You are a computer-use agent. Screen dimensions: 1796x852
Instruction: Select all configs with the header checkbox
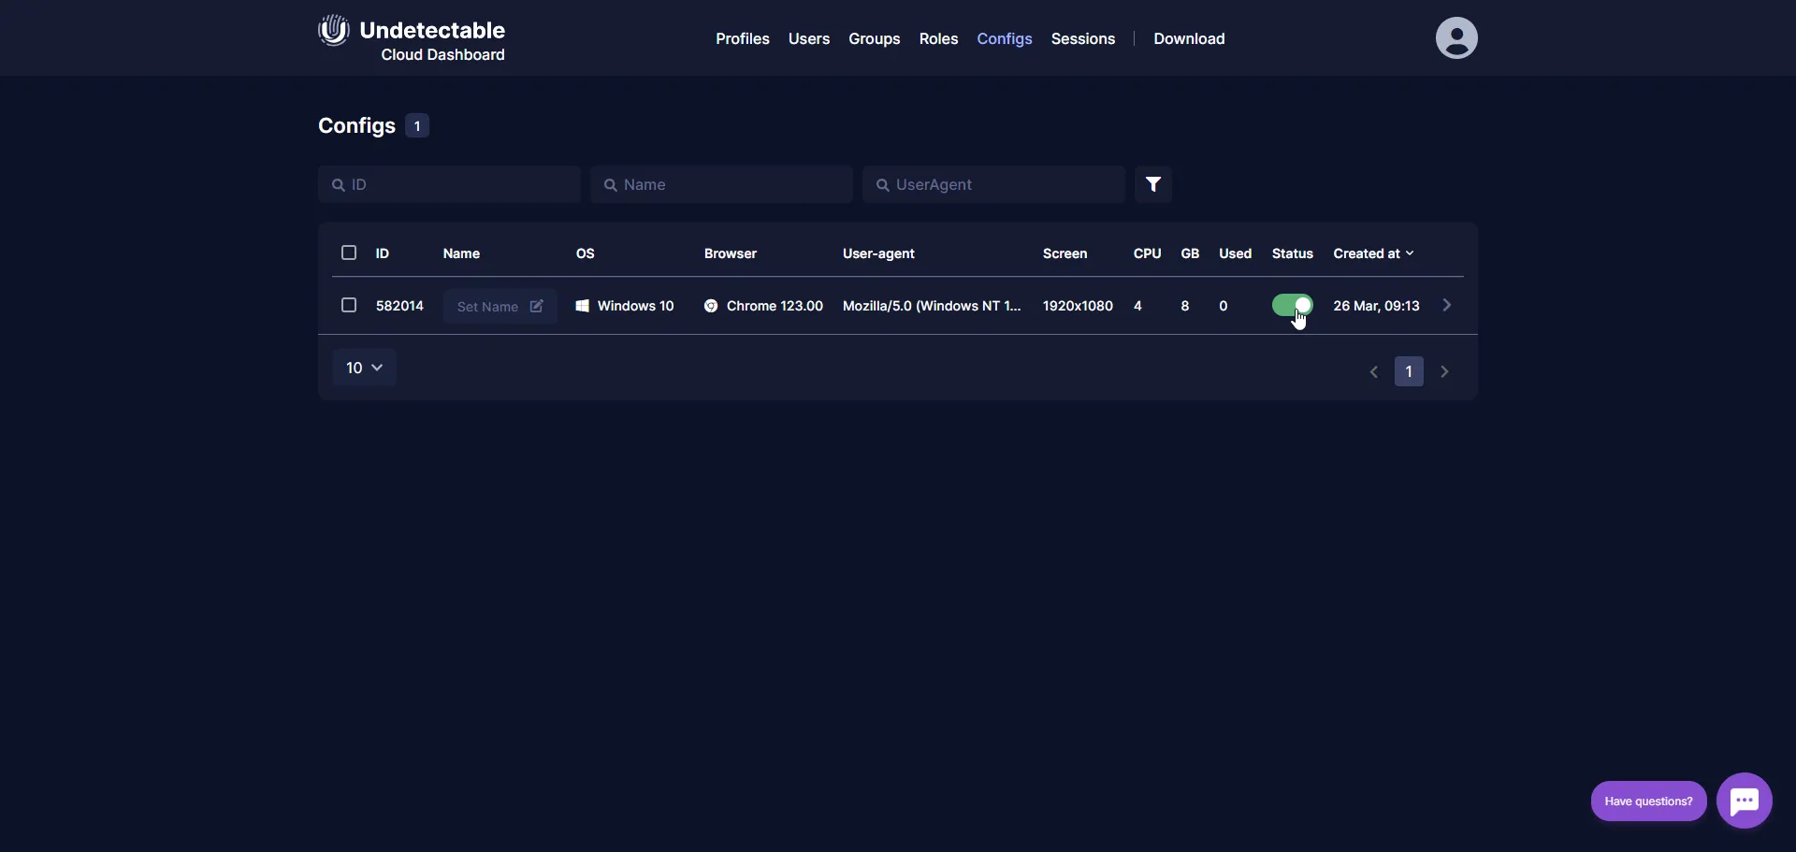point(349,253)
